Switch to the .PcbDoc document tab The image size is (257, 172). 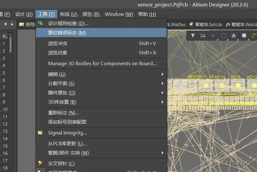click(x=176, y=24)
